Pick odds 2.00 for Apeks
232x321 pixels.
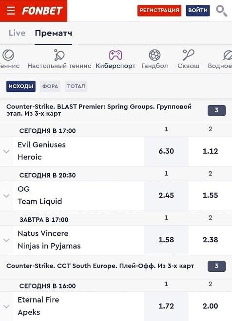(210, 306)
